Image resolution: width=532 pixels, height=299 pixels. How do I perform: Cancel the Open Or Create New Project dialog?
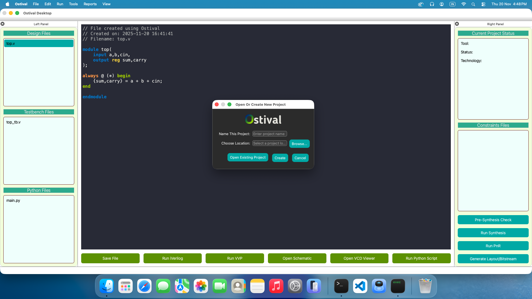(x=300, y=158)
